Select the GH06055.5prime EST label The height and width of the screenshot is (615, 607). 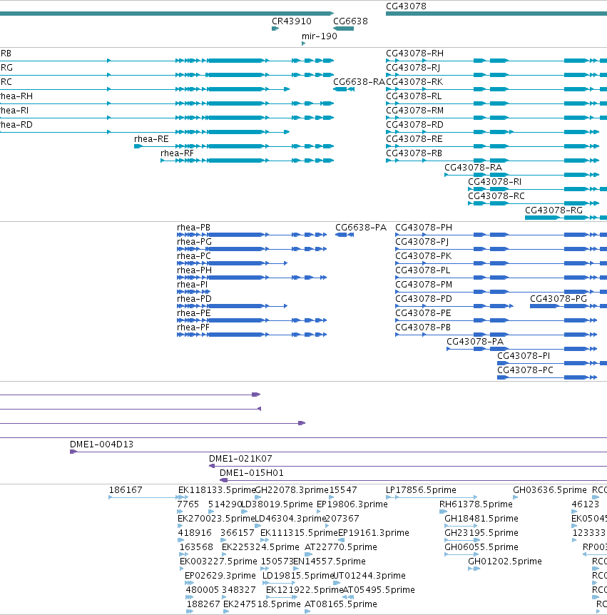pyautogui.click(x=481, y=547)
